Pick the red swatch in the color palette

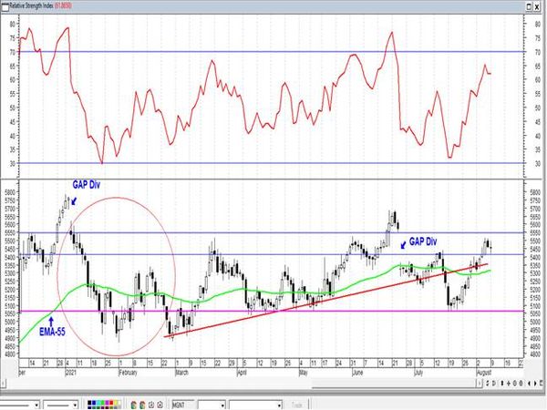[x=111, y=403]
